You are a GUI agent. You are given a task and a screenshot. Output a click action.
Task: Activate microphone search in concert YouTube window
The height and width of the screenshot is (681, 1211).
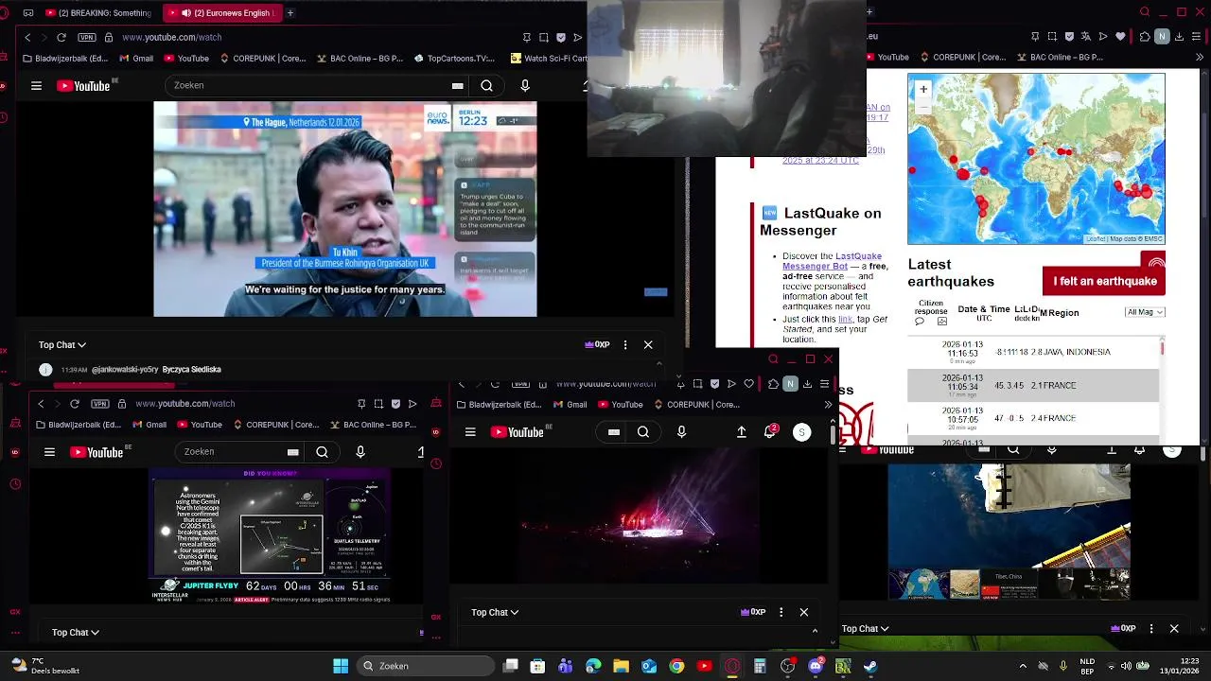[681, 432]
